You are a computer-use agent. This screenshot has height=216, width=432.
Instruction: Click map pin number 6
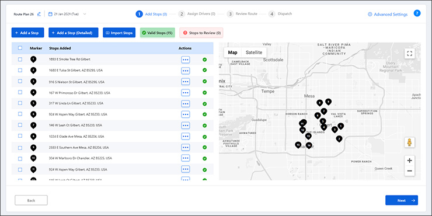pyautogui.click(x=318, y=115)
